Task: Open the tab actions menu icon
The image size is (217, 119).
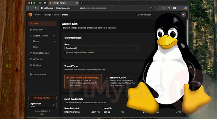Action: pos(45,3)
